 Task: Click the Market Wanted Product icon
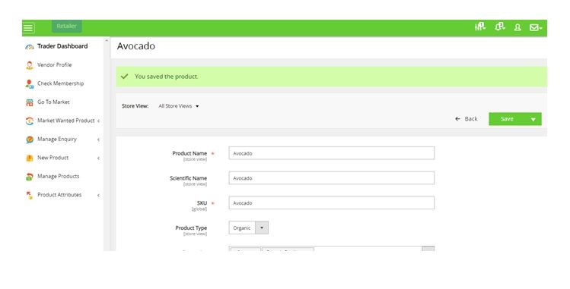(30, 121)
